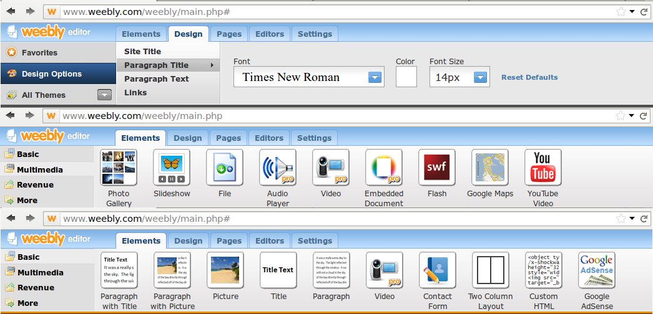The height and width of the screenshot is (314, 653).
Task: Add the YouTube Video element
Action: tap(543, 168)
